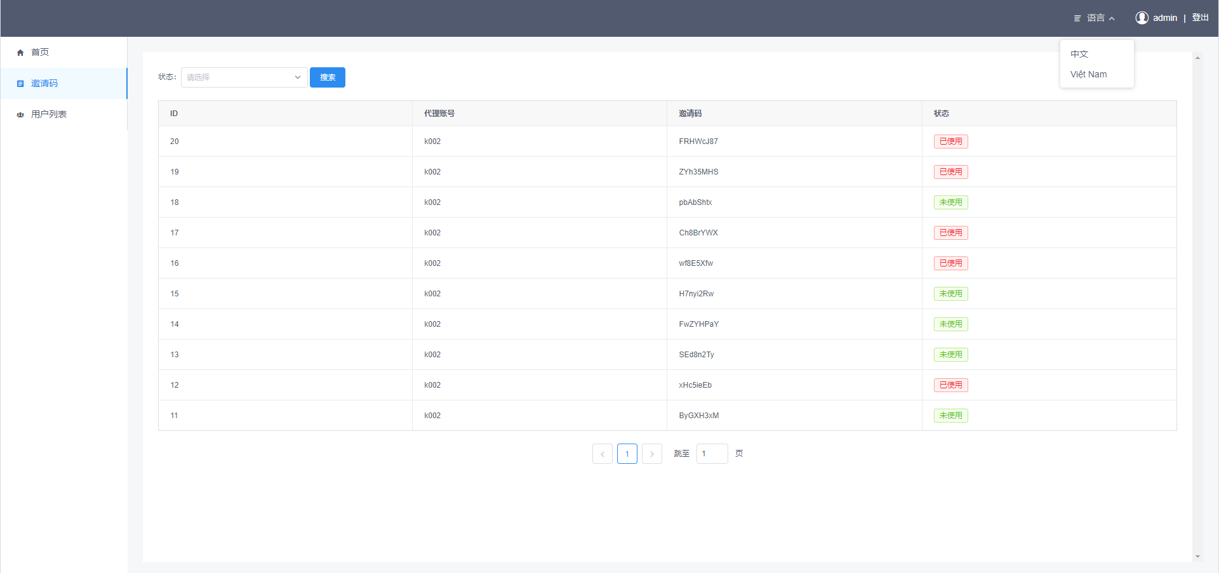The width and height of the screenshot is (1219, 573).
Task: Click the home icon in sidebar
Action: (x=20, y=53)
